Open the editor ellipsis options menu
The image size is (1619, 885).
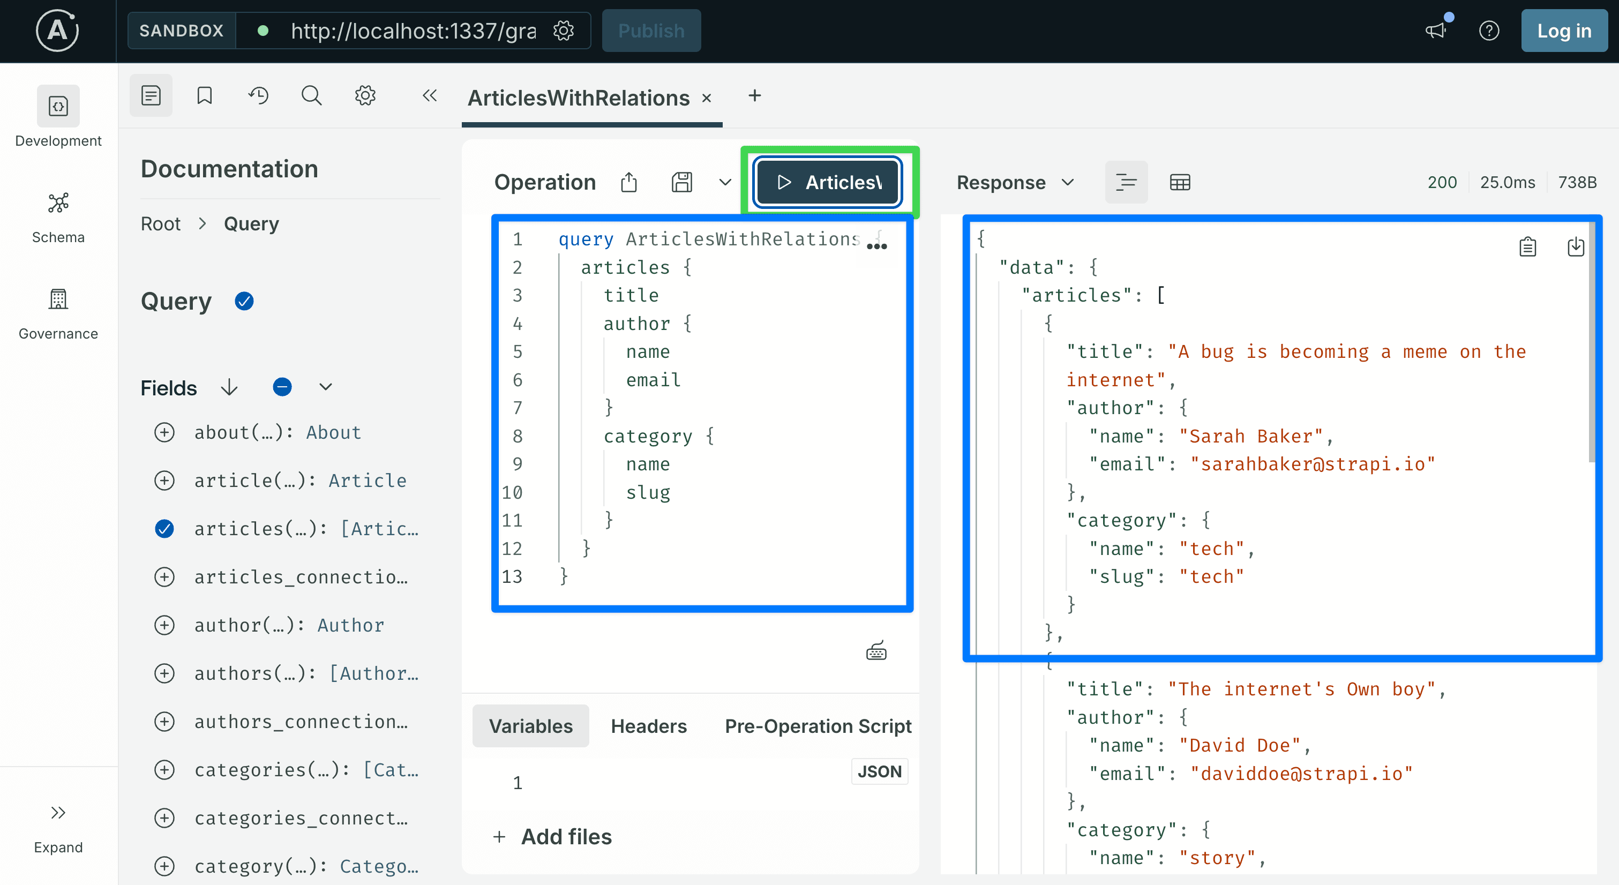click(x=877, y=246)
